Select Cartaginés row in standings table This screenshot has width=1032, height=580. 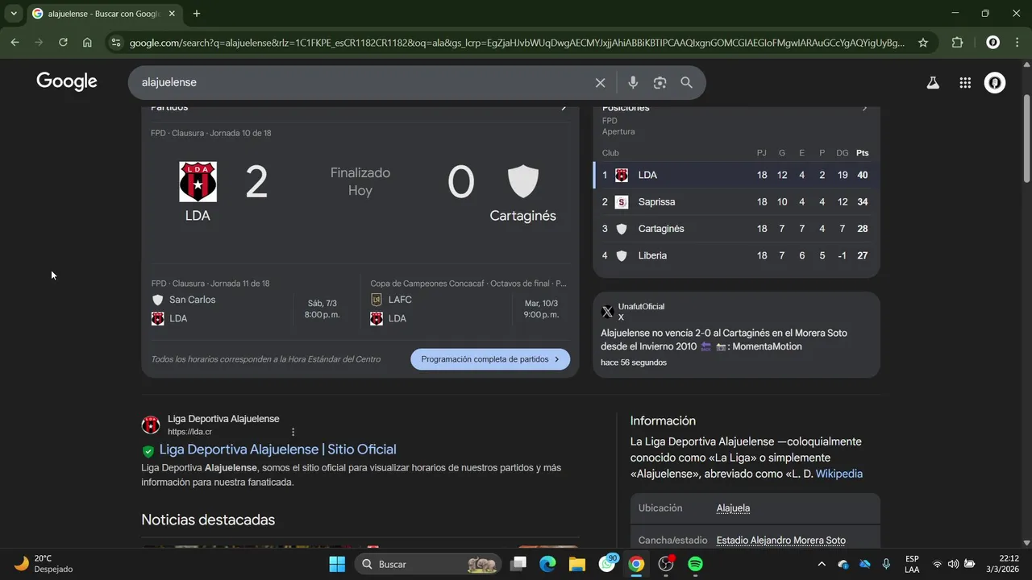(x=735, y=229)
